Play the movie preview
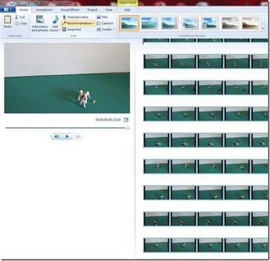 67,136
